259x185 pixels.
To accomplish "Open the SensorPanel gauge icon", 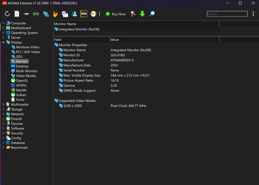I will coord(93,14).
